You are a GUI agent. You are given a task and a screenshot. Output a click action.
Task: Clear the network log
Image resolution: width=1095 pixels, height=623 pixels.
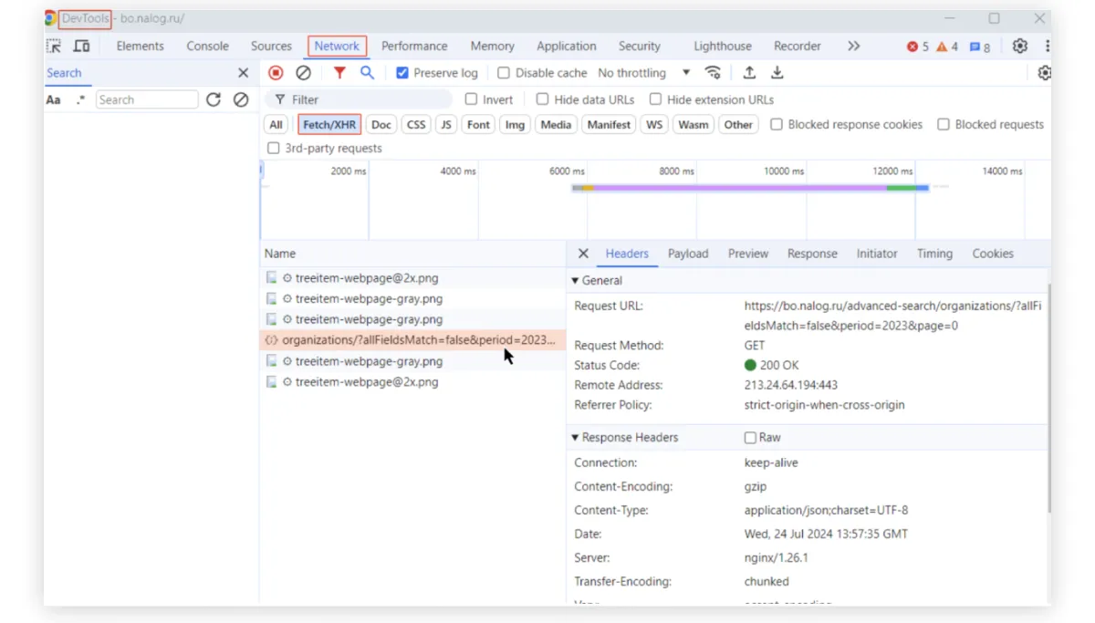[x=303, y=73]
